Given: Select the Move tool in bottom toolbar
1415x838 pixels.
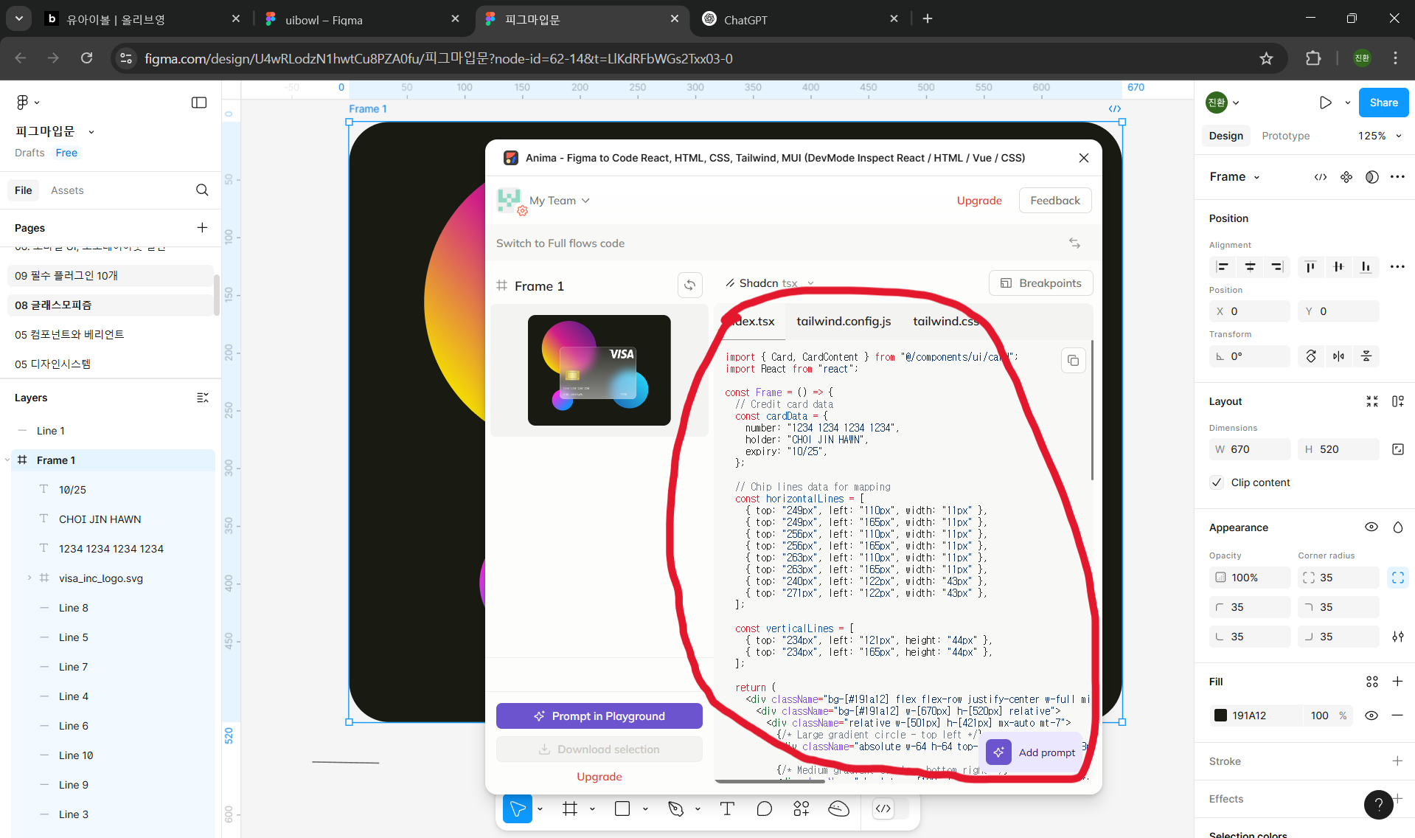Looking at the screenshot, I should [518, 809].
